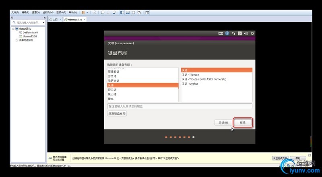Open the Ubuntu accessibility menu icon

(x=227, y=33)
